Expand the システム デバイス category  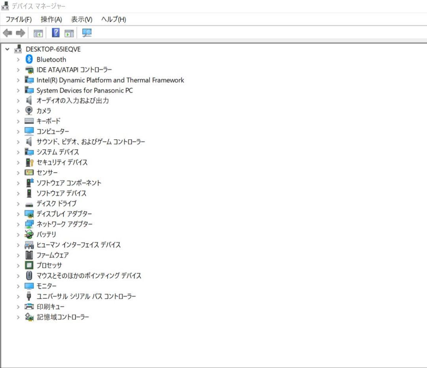point(18,152)
